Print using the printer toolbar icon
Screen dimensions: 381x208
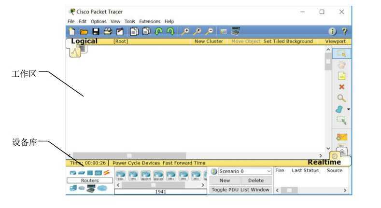108,31
